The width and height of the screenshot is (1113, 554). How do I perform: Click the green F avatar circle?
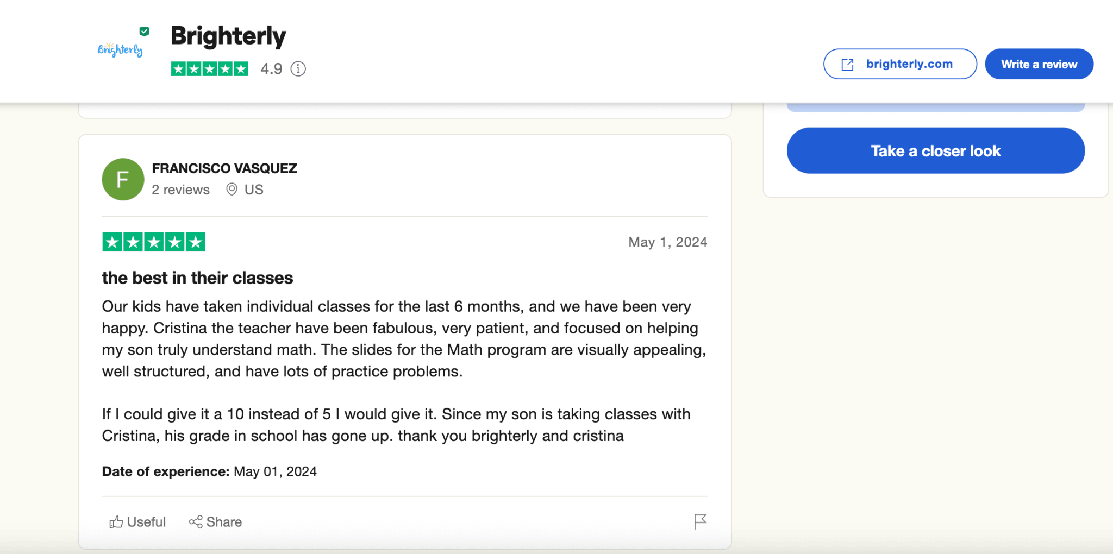(x=123, y=179)
